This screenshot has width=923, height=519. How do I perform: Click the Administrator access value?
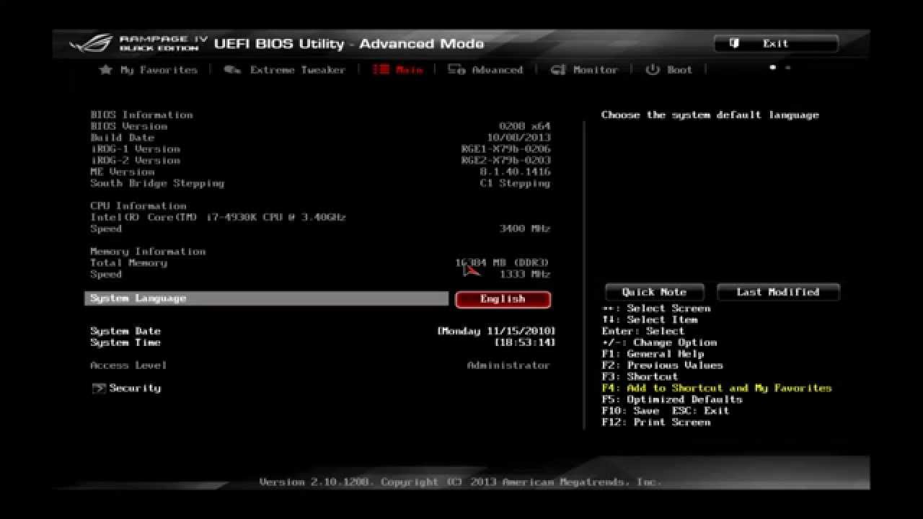(508, 365)
